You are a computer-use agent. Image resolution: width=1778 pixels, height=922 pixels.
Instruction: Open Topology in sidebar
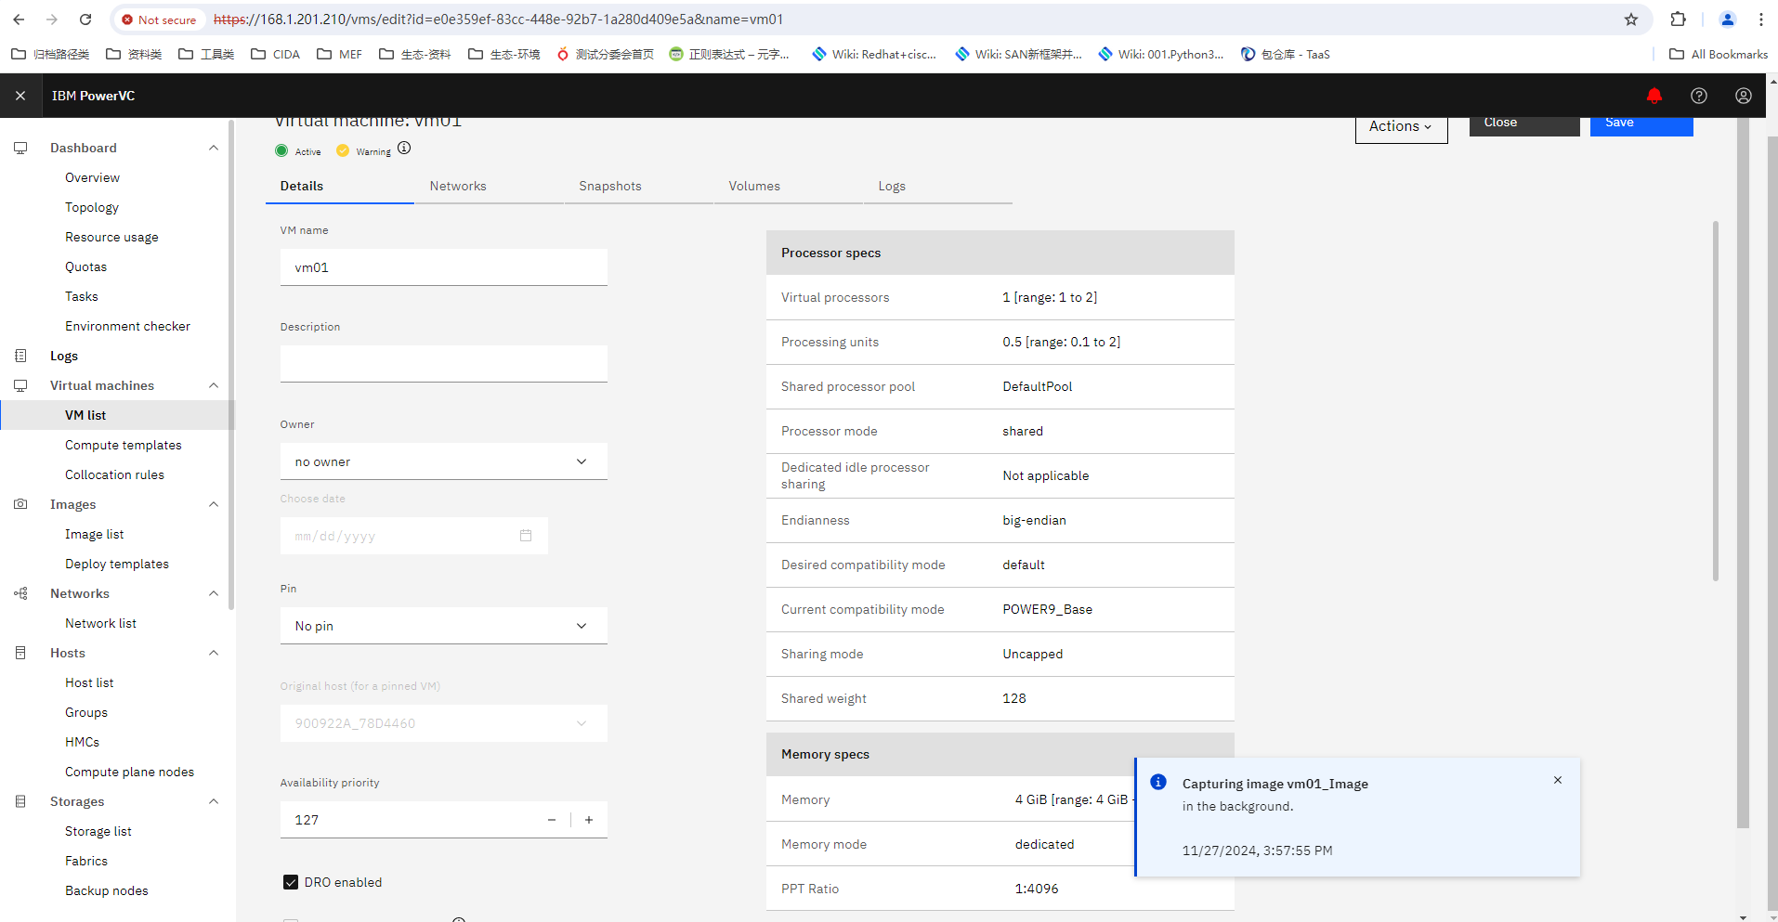[92, 207]
